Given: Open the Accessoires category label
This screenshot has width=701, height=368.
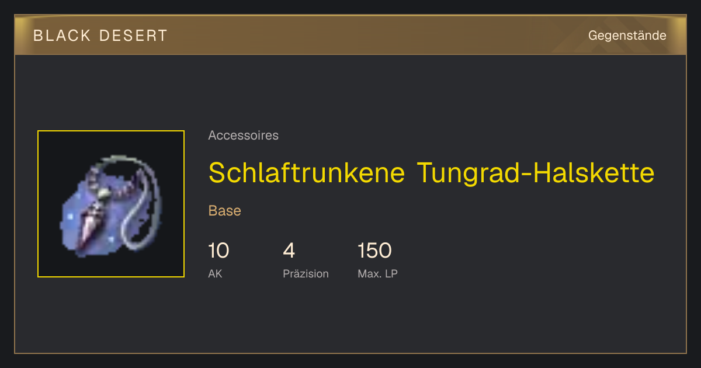Looking at the screenshot, I should [243, 136].
